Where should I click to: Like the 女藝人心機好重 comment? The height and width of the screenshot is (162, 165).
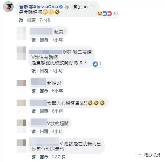click(x=34, y=111)
